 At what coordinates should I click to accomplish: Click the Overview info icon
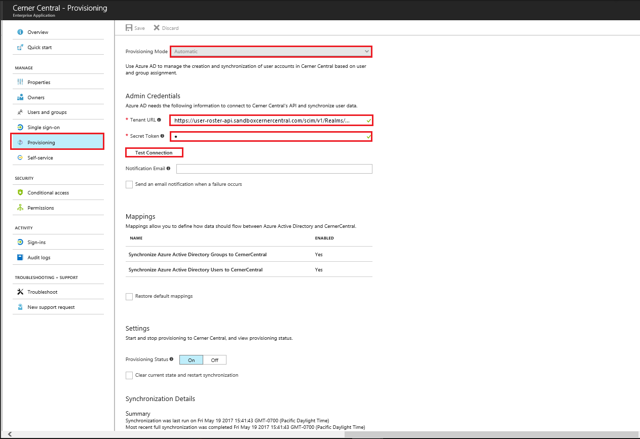(x=20, y=32)
